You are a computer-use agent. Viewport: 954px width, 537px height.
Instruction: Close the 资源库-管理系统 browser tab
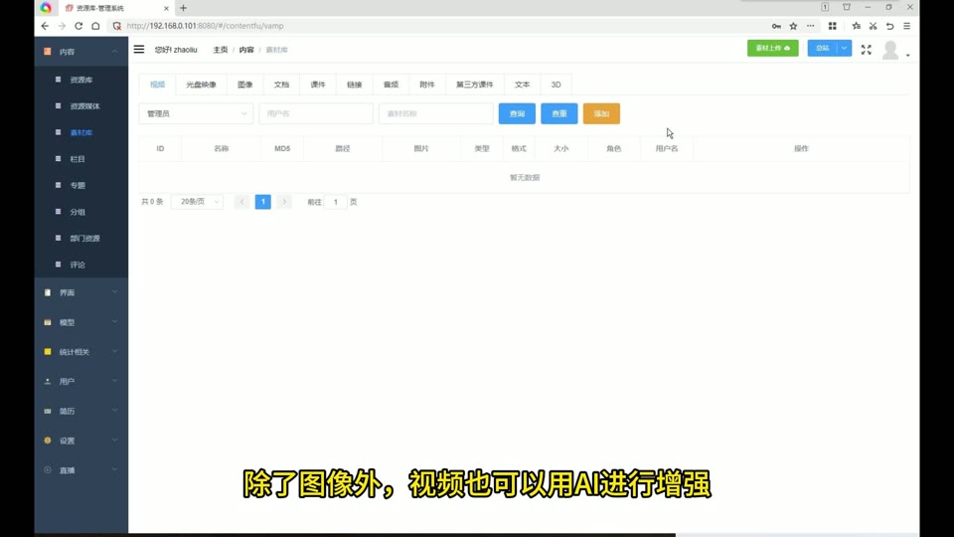[166, 9]
